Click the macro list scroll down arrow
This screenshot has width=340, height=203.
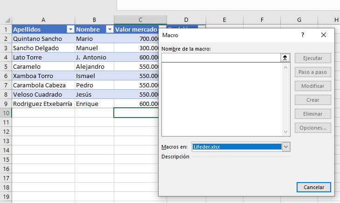point(286,132)
